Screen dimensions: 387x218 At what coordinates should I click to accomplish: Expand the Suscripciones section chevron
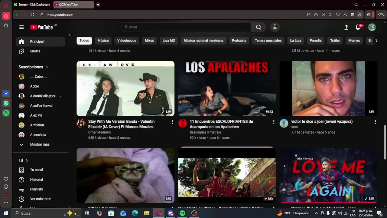(47, 67)
